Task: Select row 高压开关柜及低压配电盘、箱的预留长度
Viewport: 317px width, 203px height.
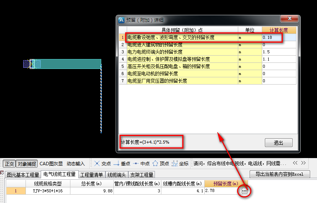Action: [x=208, y=66]
